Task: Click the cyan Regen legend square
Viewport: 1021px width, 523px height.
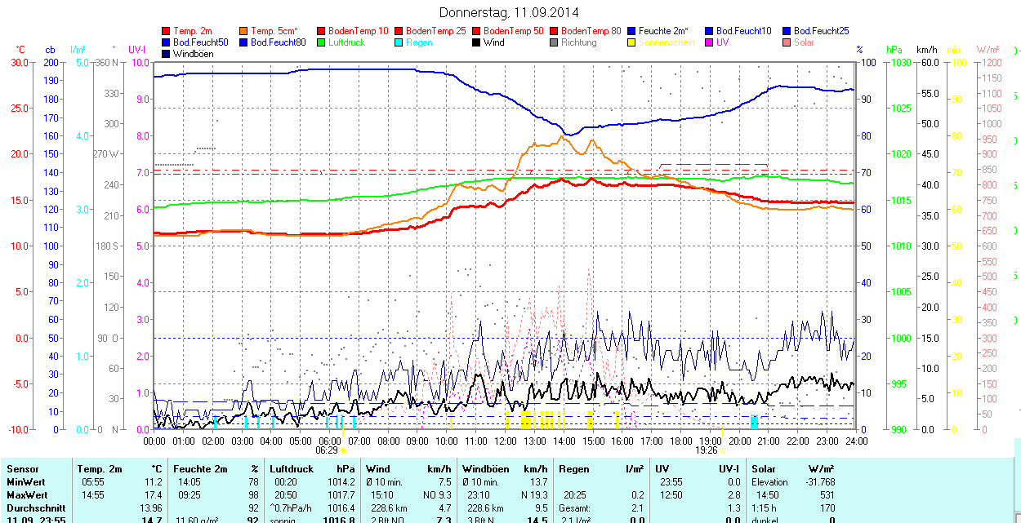Action: point(399,42)
